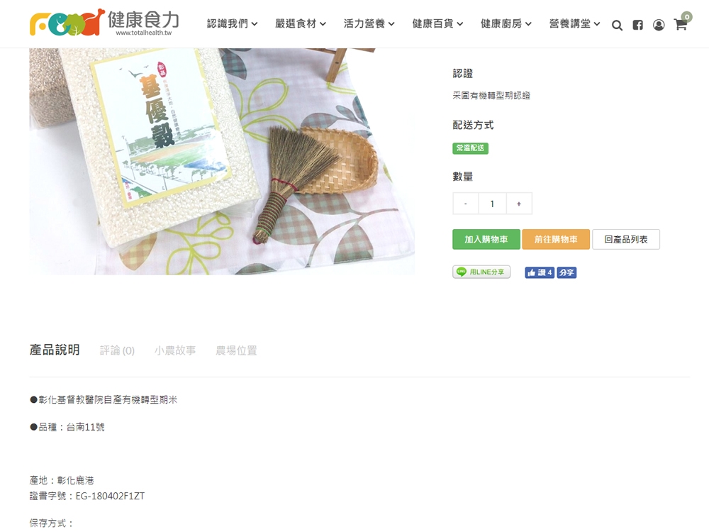Visit the Facebook page icon in header
The width and height of the screenshot is (709, 532).
point(637,25)
